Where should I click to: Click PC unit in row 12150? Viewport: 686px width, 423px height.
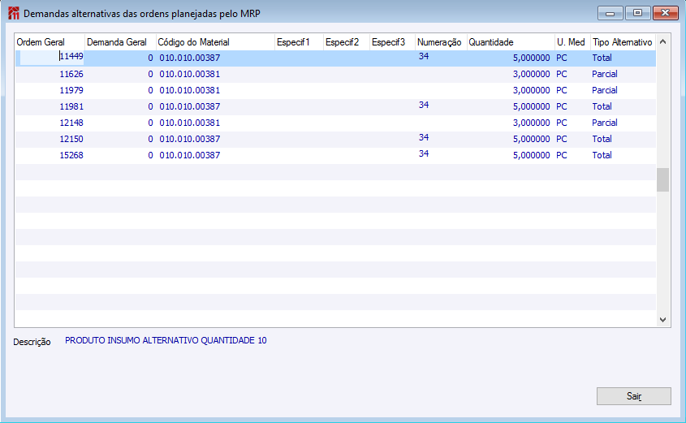[561, 139]
